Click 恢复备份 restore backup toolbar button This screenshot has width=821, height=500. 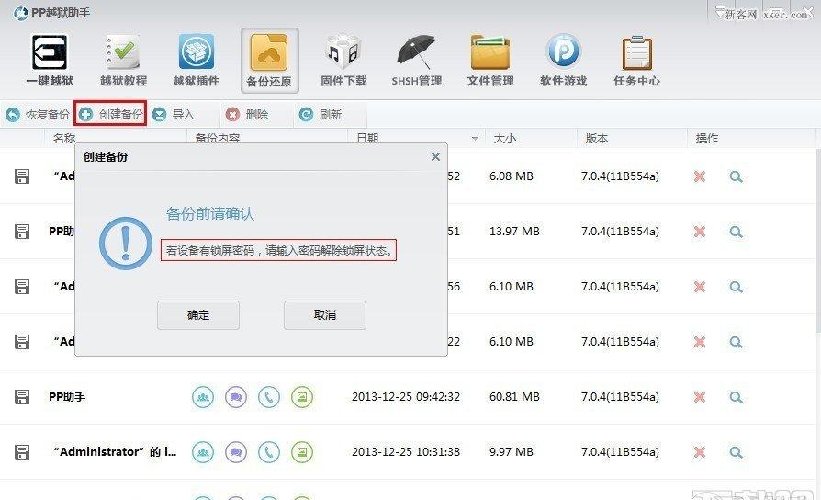[37, 114]
